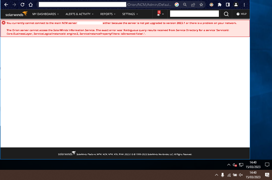The image size is (272, 180).
Task: Reload the current browser page
Action: [x=22, y=5]
